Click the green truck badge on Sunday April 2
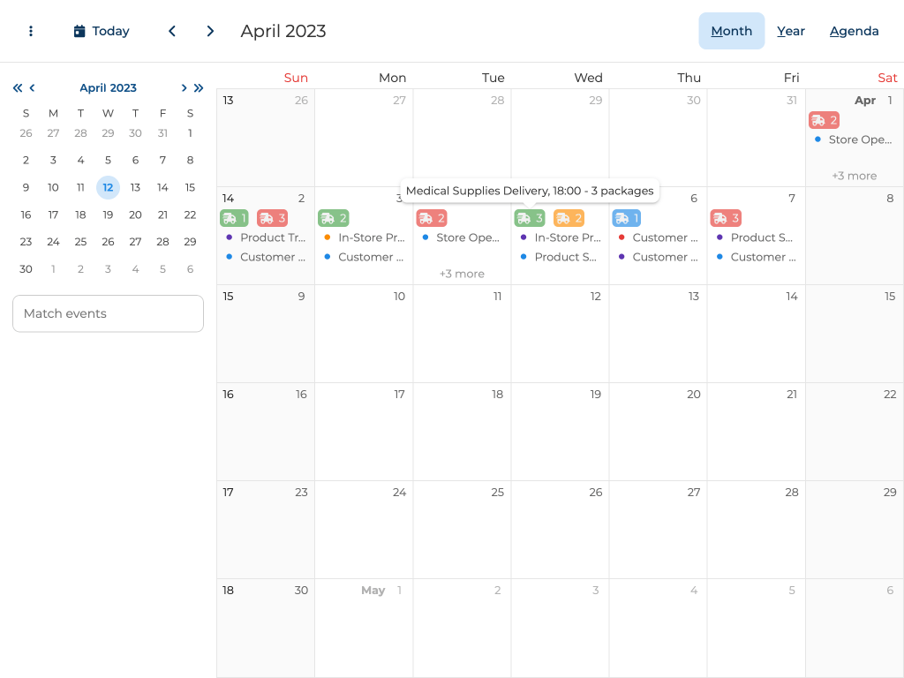 tap(234, 218)
